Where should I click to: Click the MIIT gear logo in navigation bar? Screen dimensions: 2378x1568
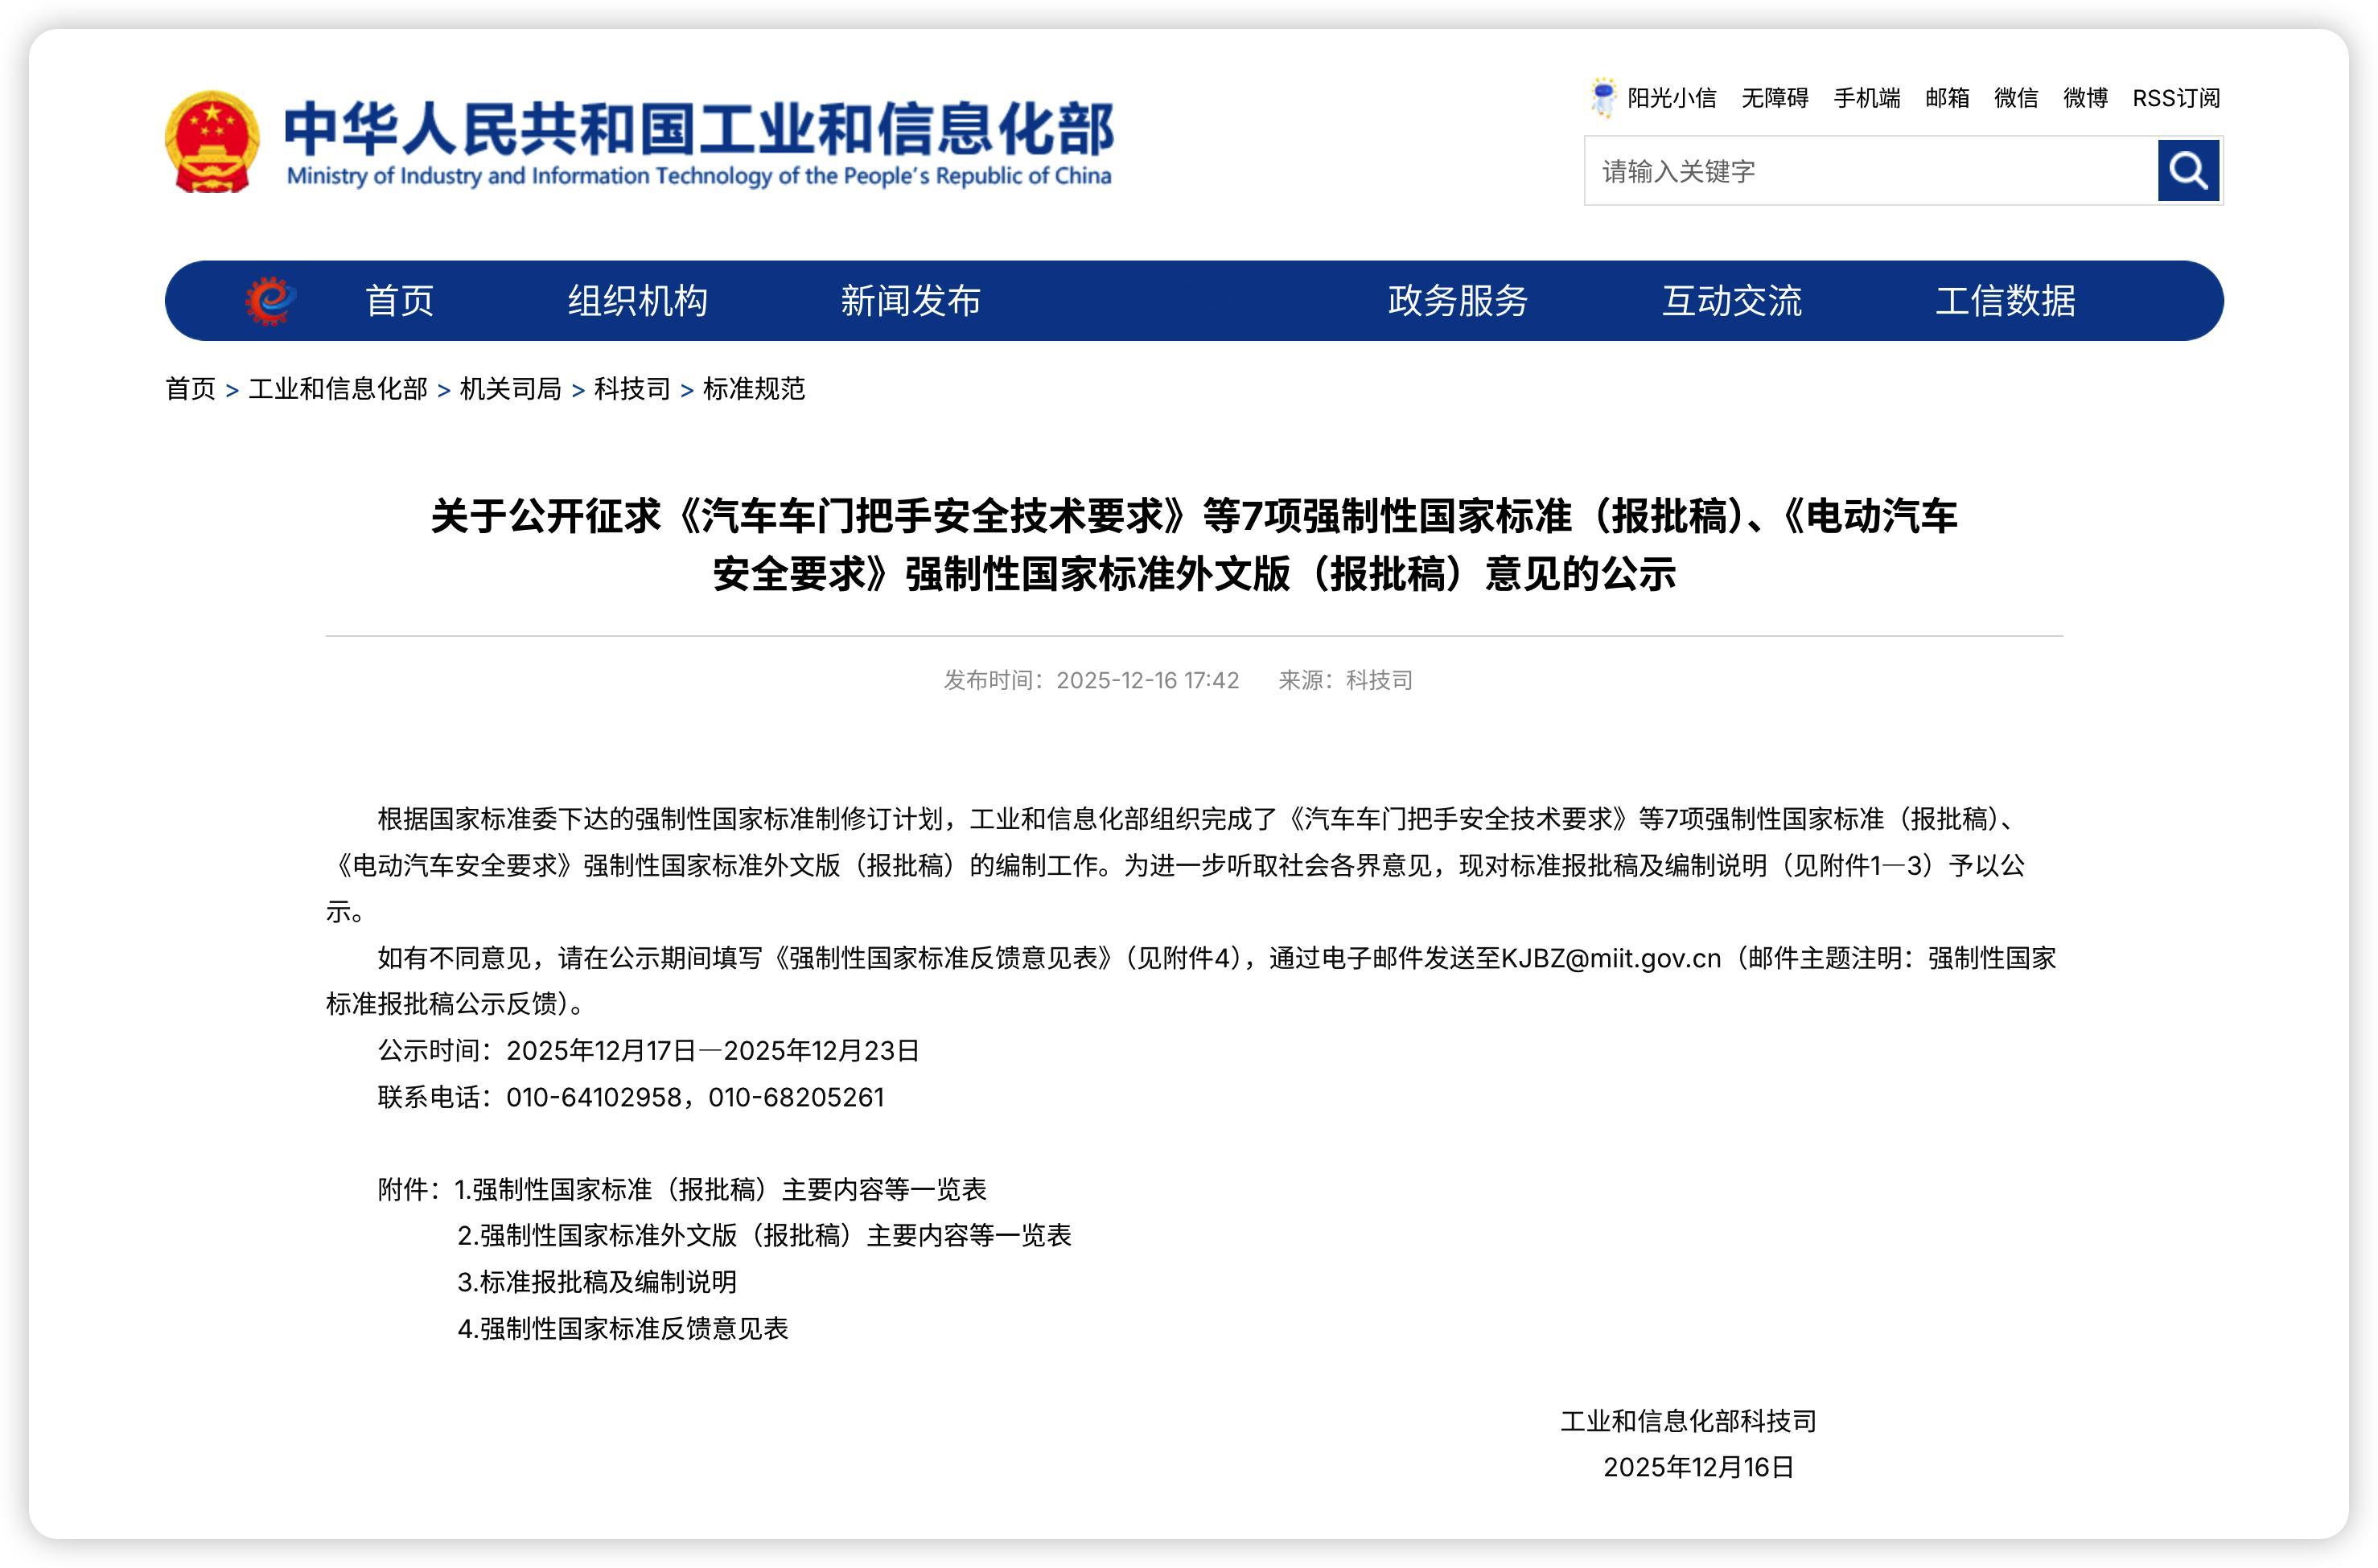tap(272, 299)
